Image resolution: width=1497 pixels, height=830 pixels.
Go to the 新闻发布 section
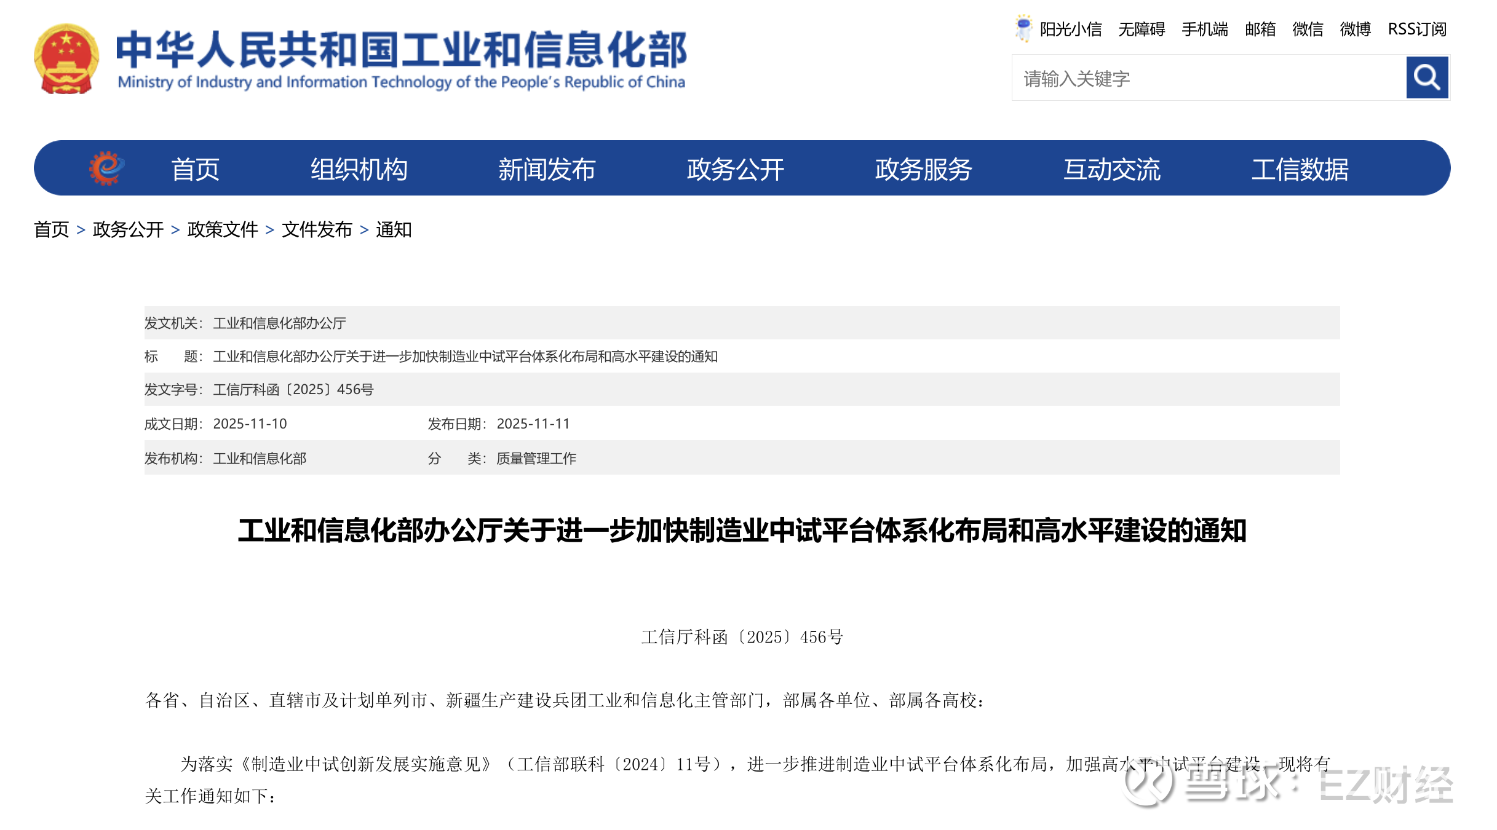point(547,169)
